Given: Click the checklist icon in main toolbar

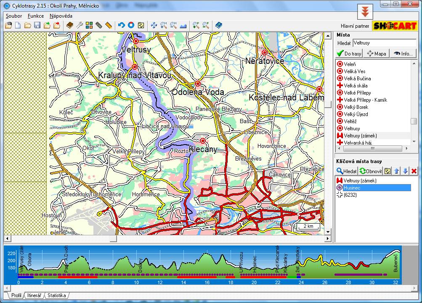Looking at the screenshot, I should [x=141, y=25].
